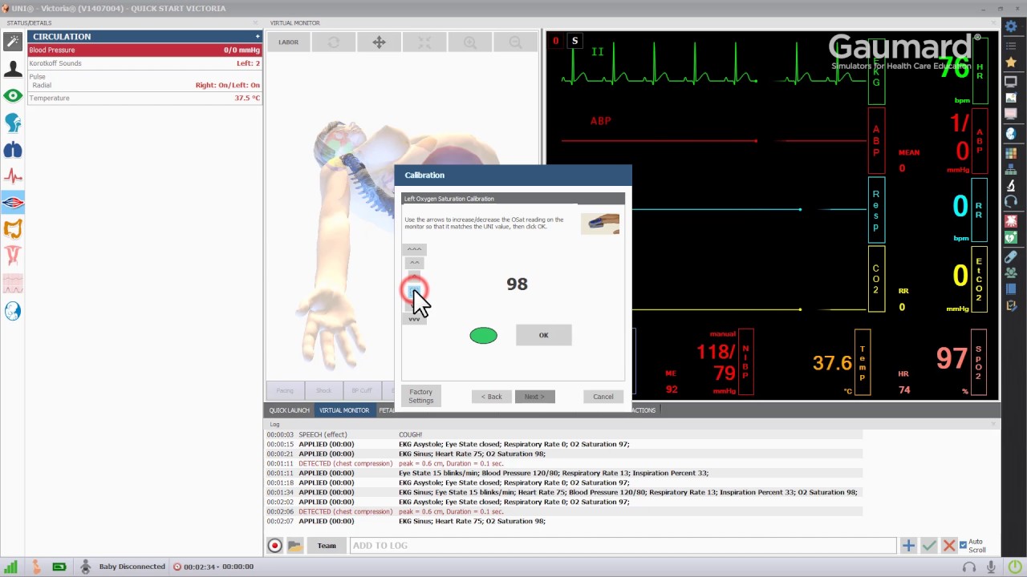Open the orange intestines digestive icon
The width and height of the screenshot is (1027, 577).
[x=13, y=230]
